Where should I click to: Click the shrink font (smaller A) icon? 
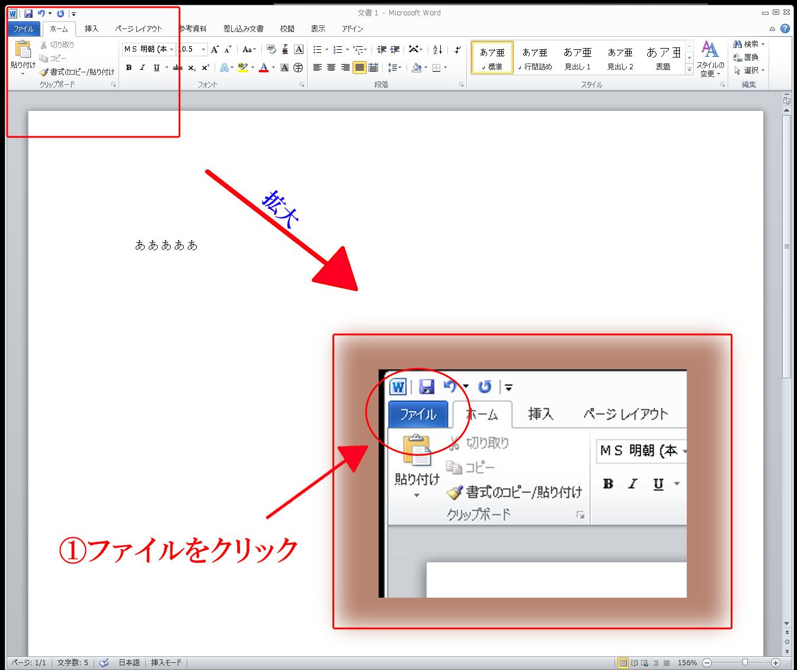(228, 49)
